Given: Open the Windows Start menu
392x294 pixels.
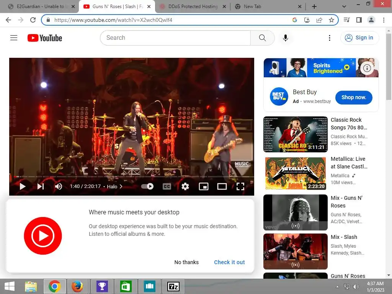Looking at the screenshot, I should [10, 286].
